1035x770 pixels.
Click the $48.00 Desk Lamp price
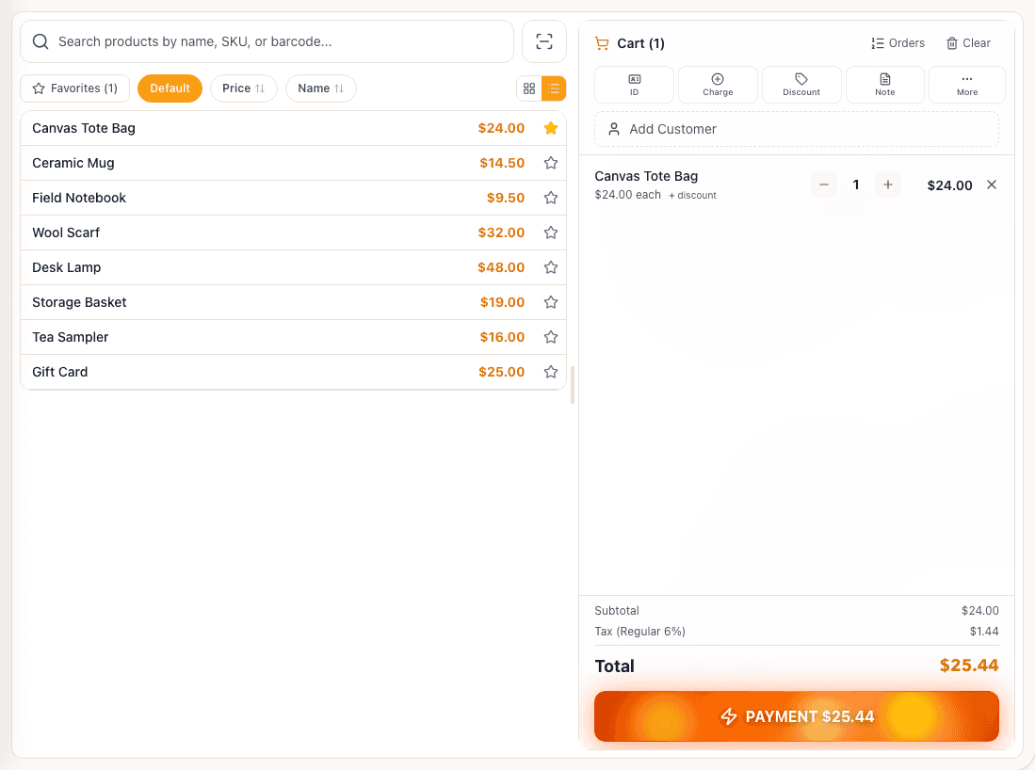point(501,267)
